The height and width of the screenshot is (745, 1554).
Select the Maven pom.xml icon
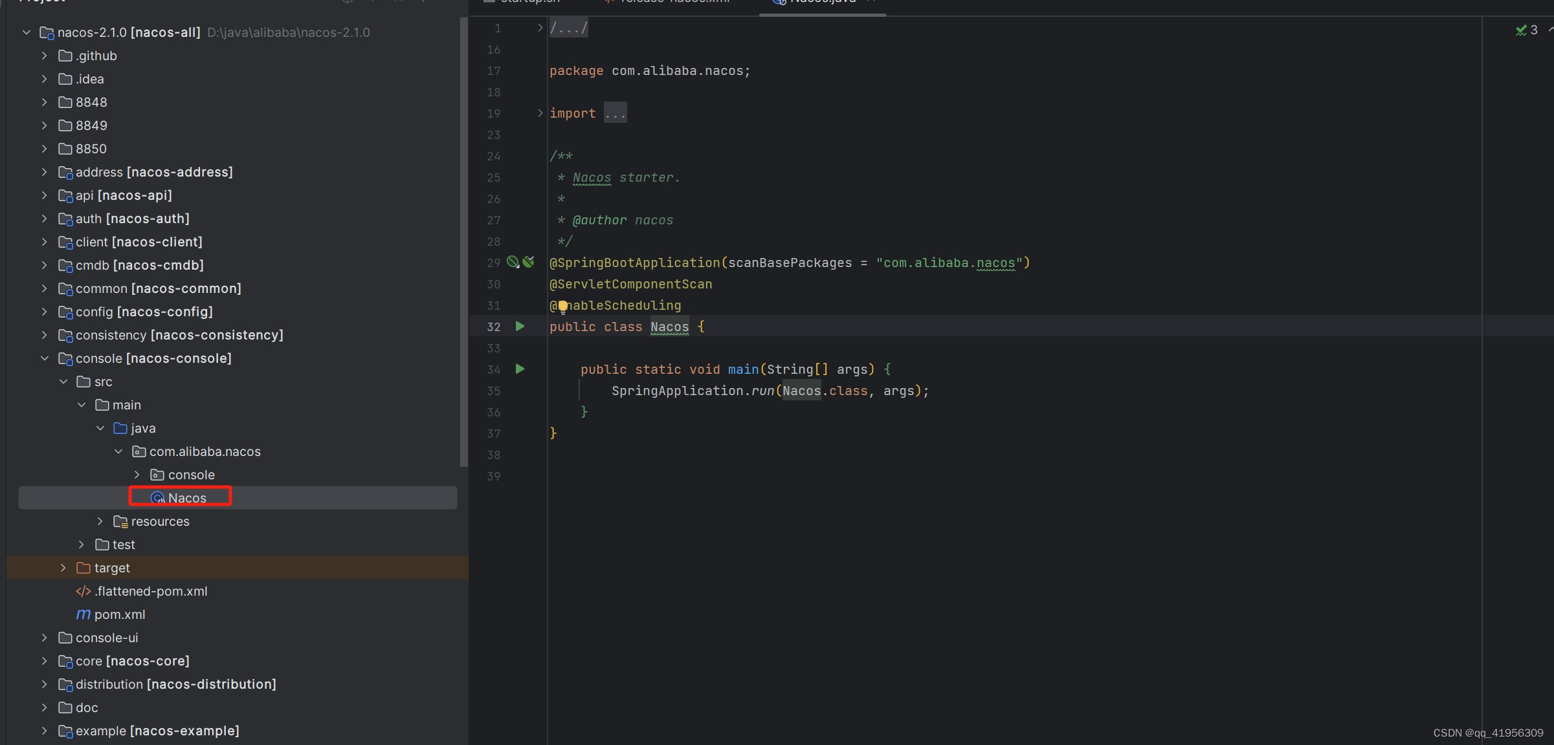tap(83, 614)
